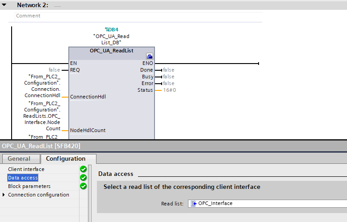Viewport: 347px width, 222px height.
Task: Open Block parameters section
Action: pos(29,186)
